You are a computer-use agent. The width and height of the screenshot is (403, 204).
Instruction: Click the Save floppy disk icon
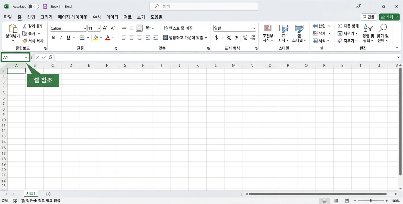pyautogui.click(x=45, y=6)
